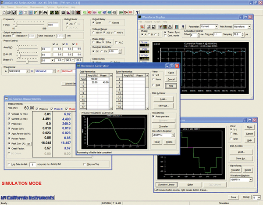Click the green 411 test icon
Screen dimensions: 263x205
85,12
